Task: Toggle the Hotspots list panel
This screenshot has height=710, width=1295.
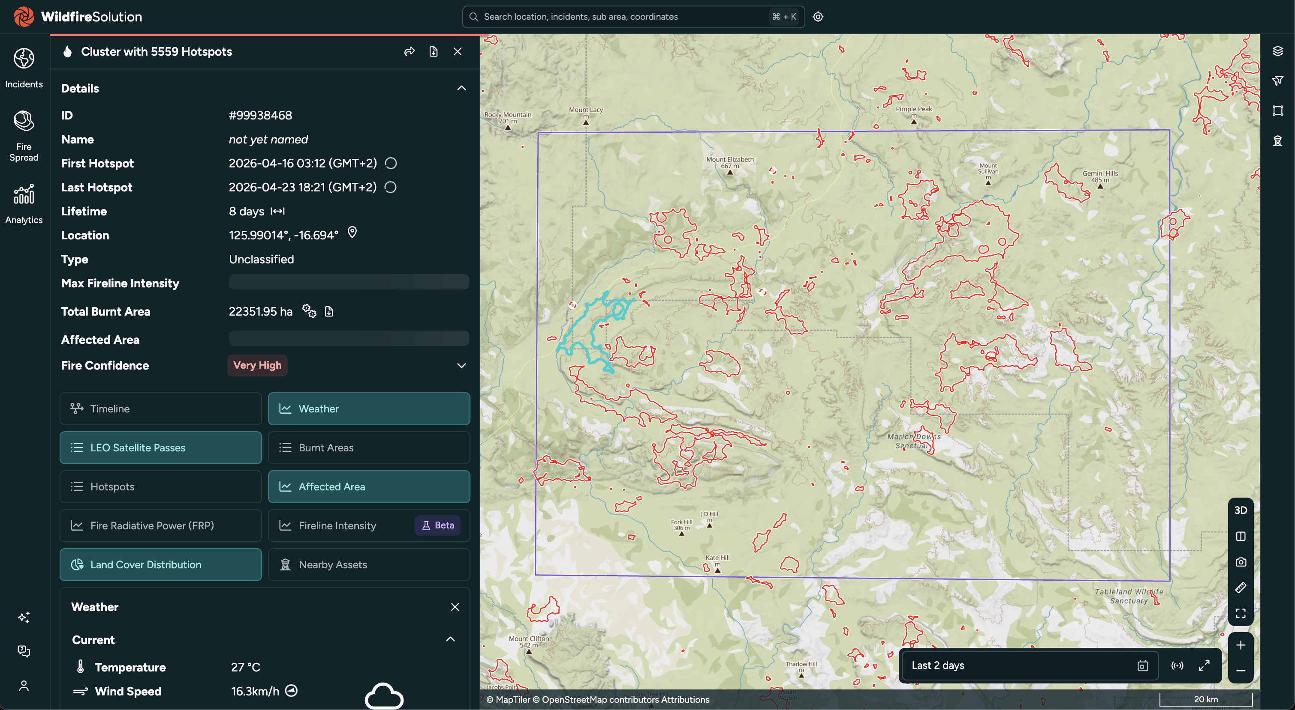Action: [160, 486]
